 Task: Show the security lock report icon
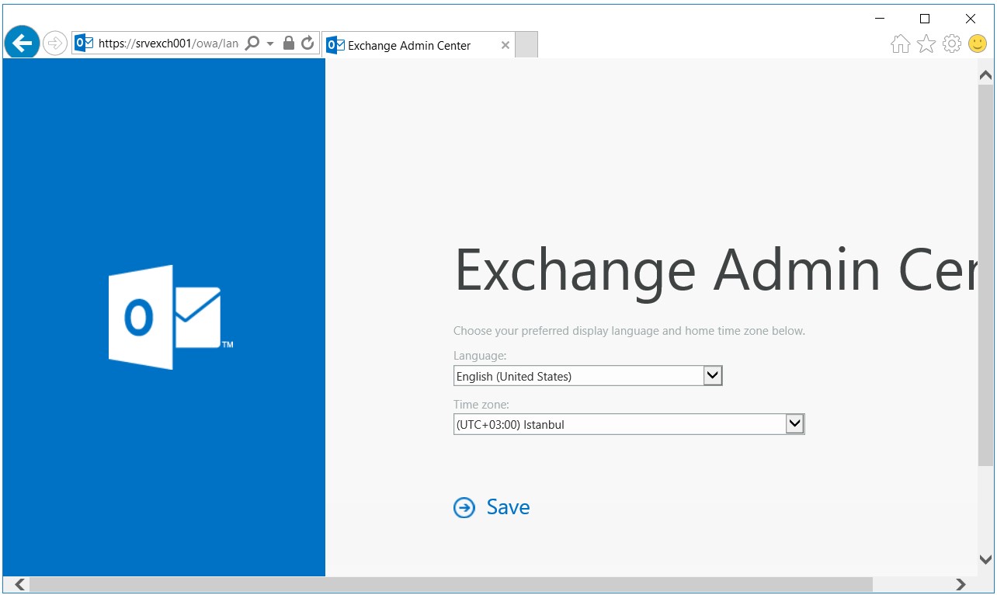289,43
